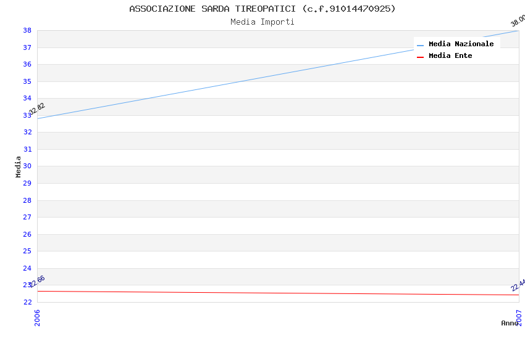
Task: Click the y-axis value 26
Action: (27, 234)
